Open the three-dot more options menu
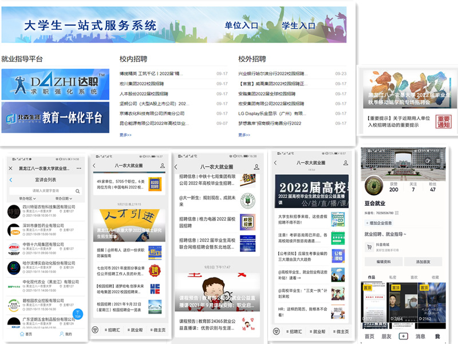Viewport: 458px width, 344px height. [78, 169]
